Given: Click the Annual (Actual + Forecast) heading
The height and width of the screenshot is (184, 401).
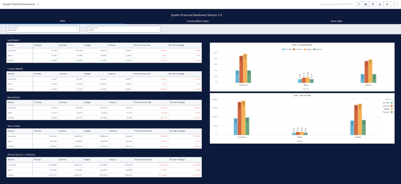Looking at the screenshot, I should tap(21, 155).
